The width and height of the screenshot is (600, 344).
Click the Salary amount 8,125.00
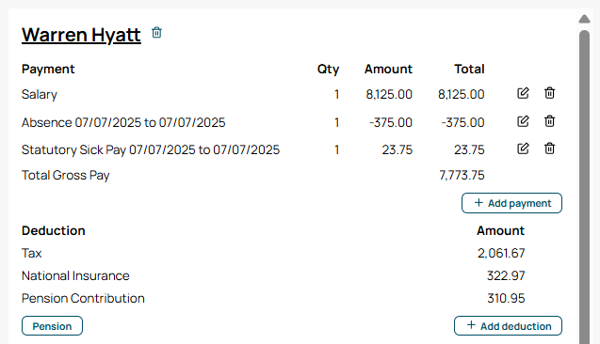click(x=389, y=94)
